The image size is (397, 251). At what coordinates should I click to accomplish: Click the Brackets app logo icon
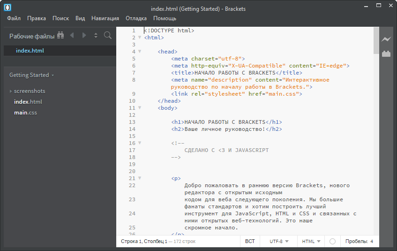click(7, 8)
